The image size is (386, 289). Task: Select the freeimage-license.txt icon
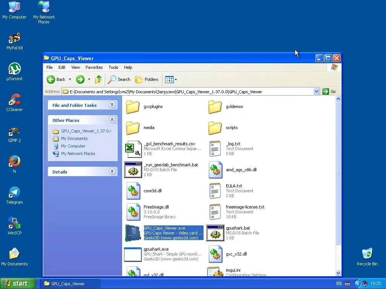215,212
